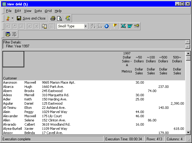Open the Help menu
The height and width of the screenshot is (143, 192).
click(58, 11)
